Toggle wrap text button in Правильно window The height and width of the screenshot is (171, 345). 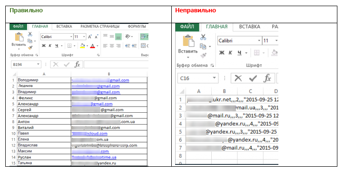tap(144, 36)
